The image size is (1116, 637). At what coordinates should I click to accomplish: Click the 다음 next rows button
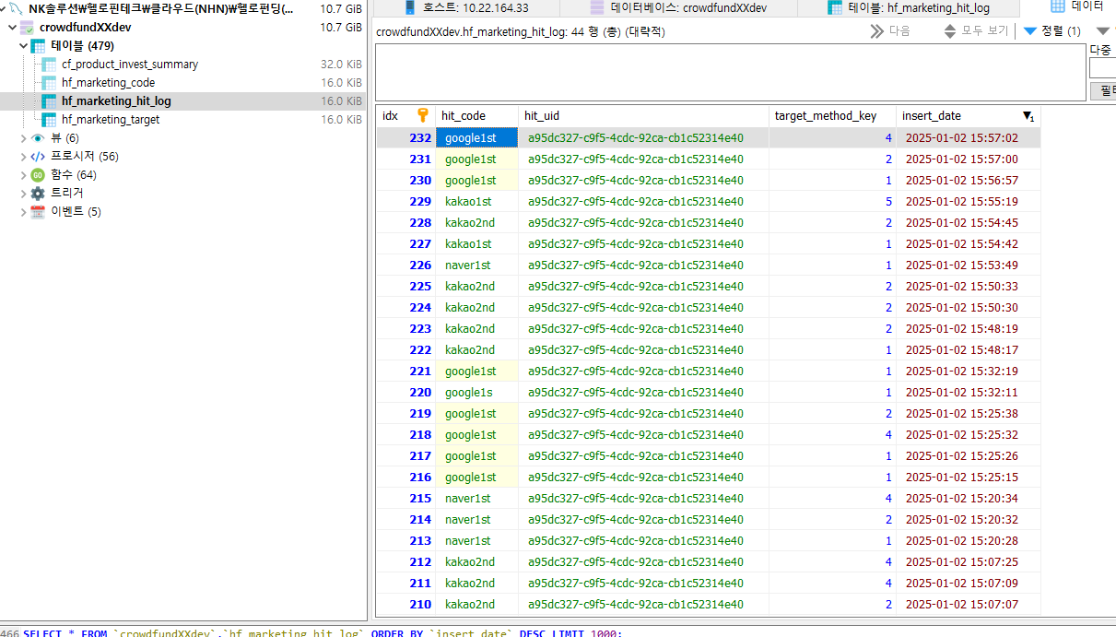(x=890, y=31)
